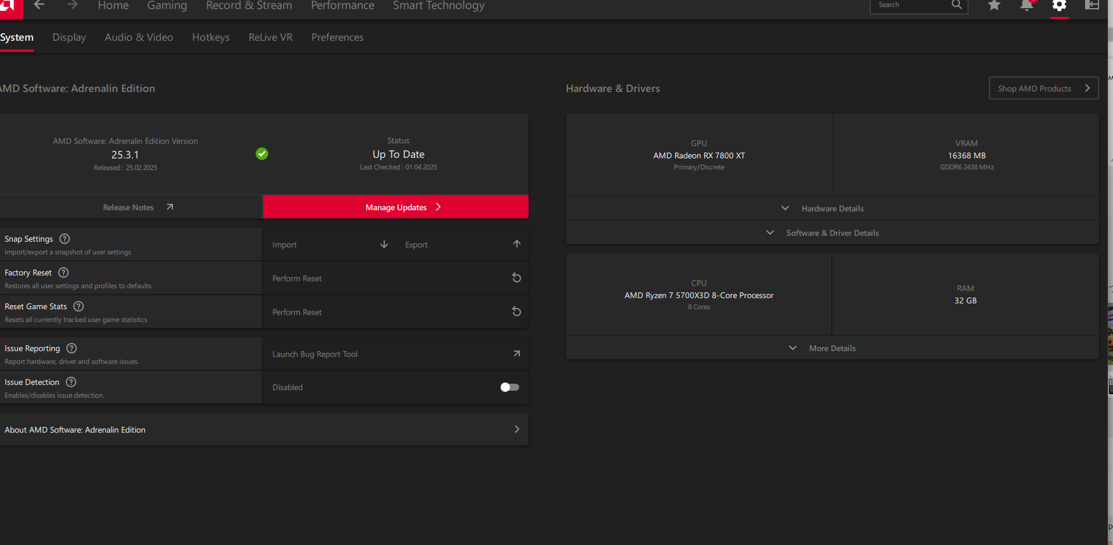This screenshot has width=1113, height=545.
Task: Expand Hardware Details section
Action: pos(832,208)
